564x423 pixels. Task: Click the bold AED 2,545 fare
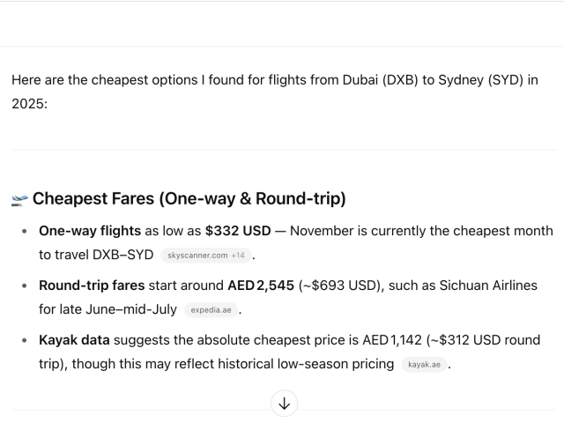(x=261, y=286)
